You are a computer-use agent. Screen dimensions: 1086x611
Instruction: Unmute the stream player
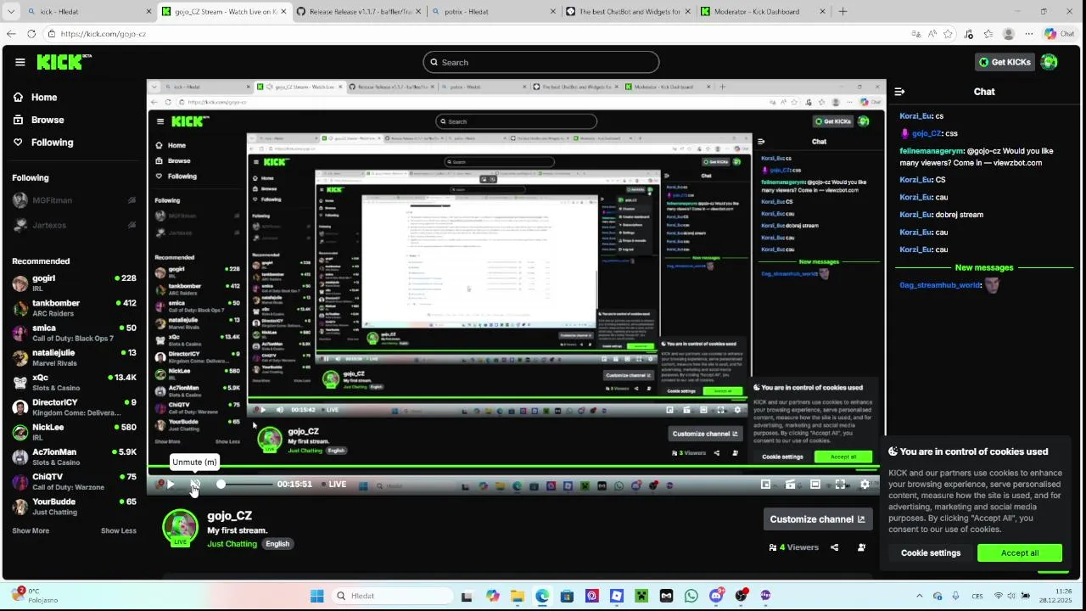click(x=195, y=485)
